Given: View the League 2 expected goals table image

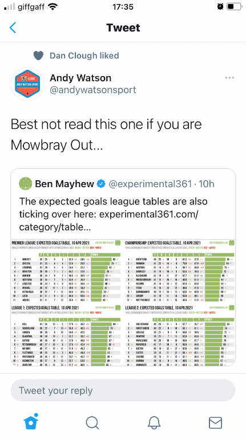Looking at the screenshot, I should coord(180,335).
